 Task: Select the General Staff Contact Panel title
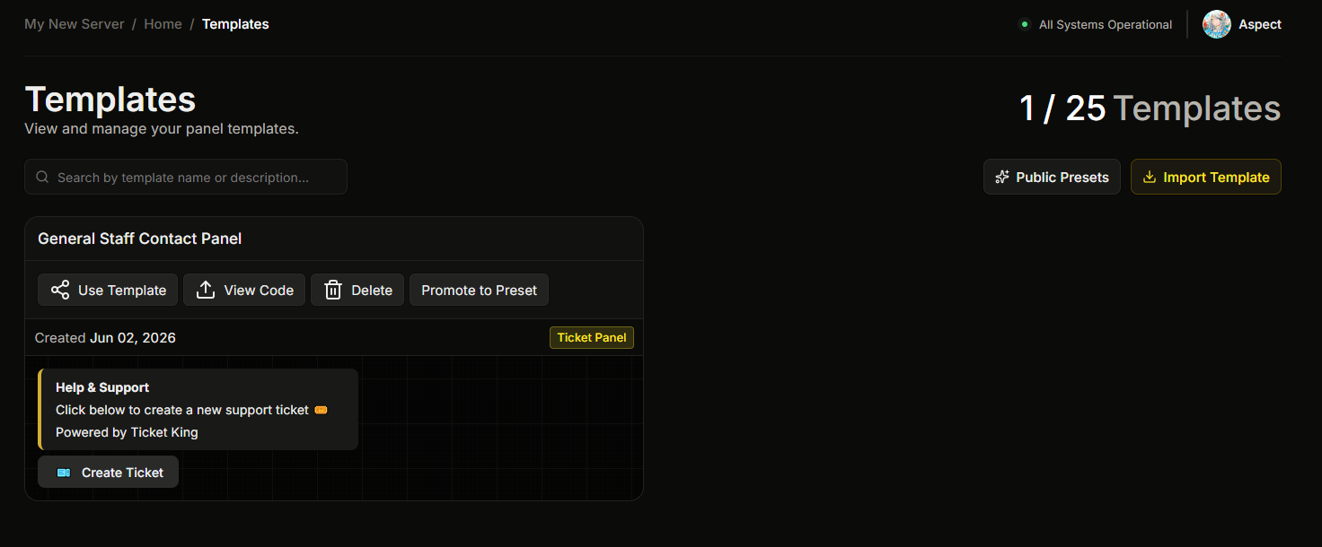pos(140,239)
